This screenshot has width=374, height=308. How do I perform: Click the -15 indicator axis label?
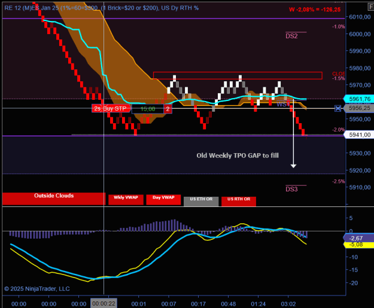(x=353, y=270)
